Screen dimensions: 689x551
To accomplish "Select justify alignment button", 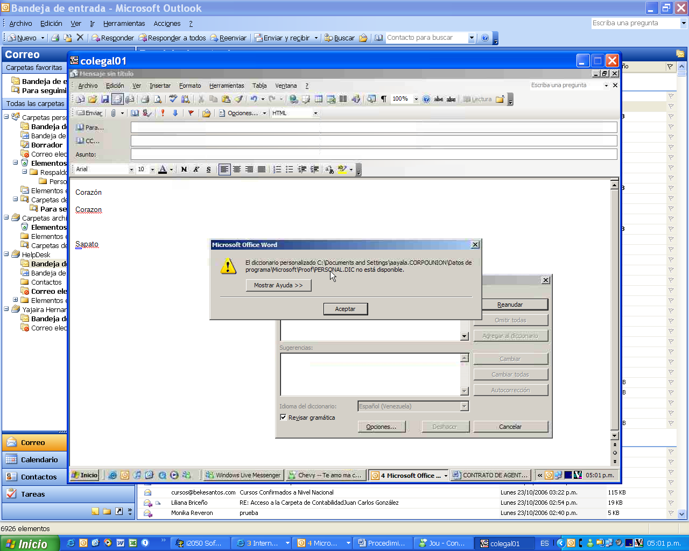I will [x=262, y=169].
